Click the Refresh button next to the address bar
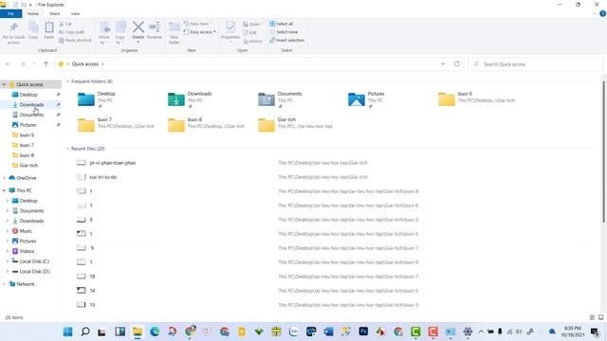607x341 pixels. pyautogui.click(x=457, y=64)
